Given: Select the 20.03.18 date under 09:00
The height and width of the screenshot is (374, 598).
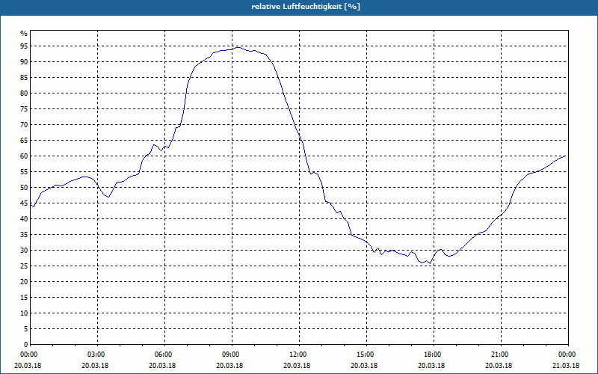Looking at the screenshot, I should 229,366.
